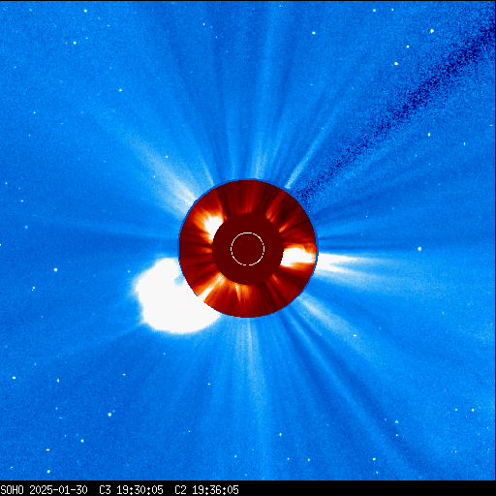The height and width of the screenshot is (496, 496).
Task: Click the white solar disk outline circle
Action: pos(248,249)
